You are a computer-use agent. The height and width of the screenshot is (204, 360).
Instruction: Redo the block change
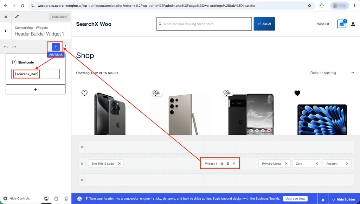coord(14,47)
